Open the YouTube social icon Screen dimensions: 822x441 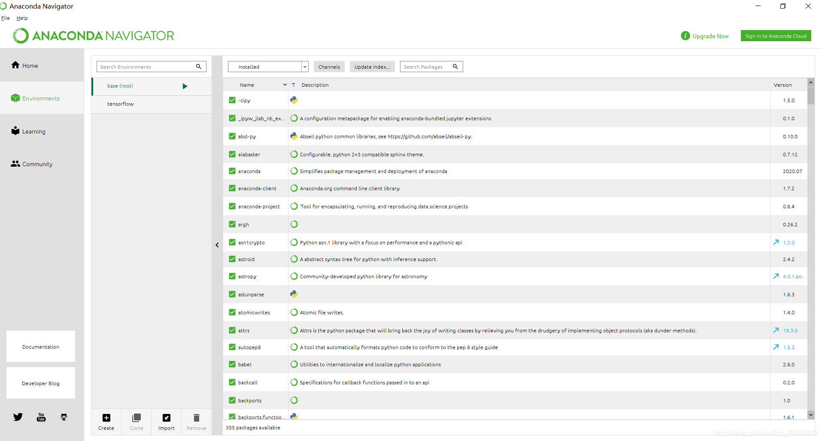pyautogui.click(x=41, y=417)
